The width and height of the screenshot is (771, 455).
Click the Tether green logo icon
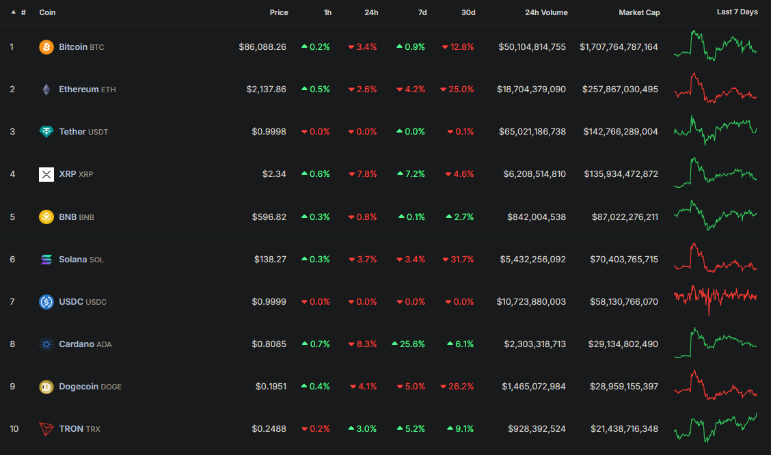click(x=46, y=132)
